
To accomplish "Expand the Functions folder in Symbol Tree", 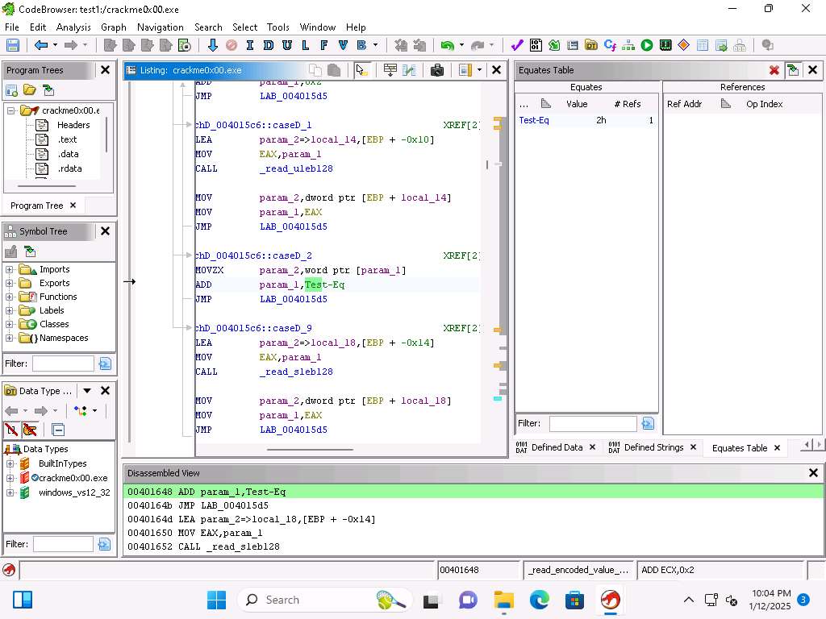I will (x=10, y=297).
